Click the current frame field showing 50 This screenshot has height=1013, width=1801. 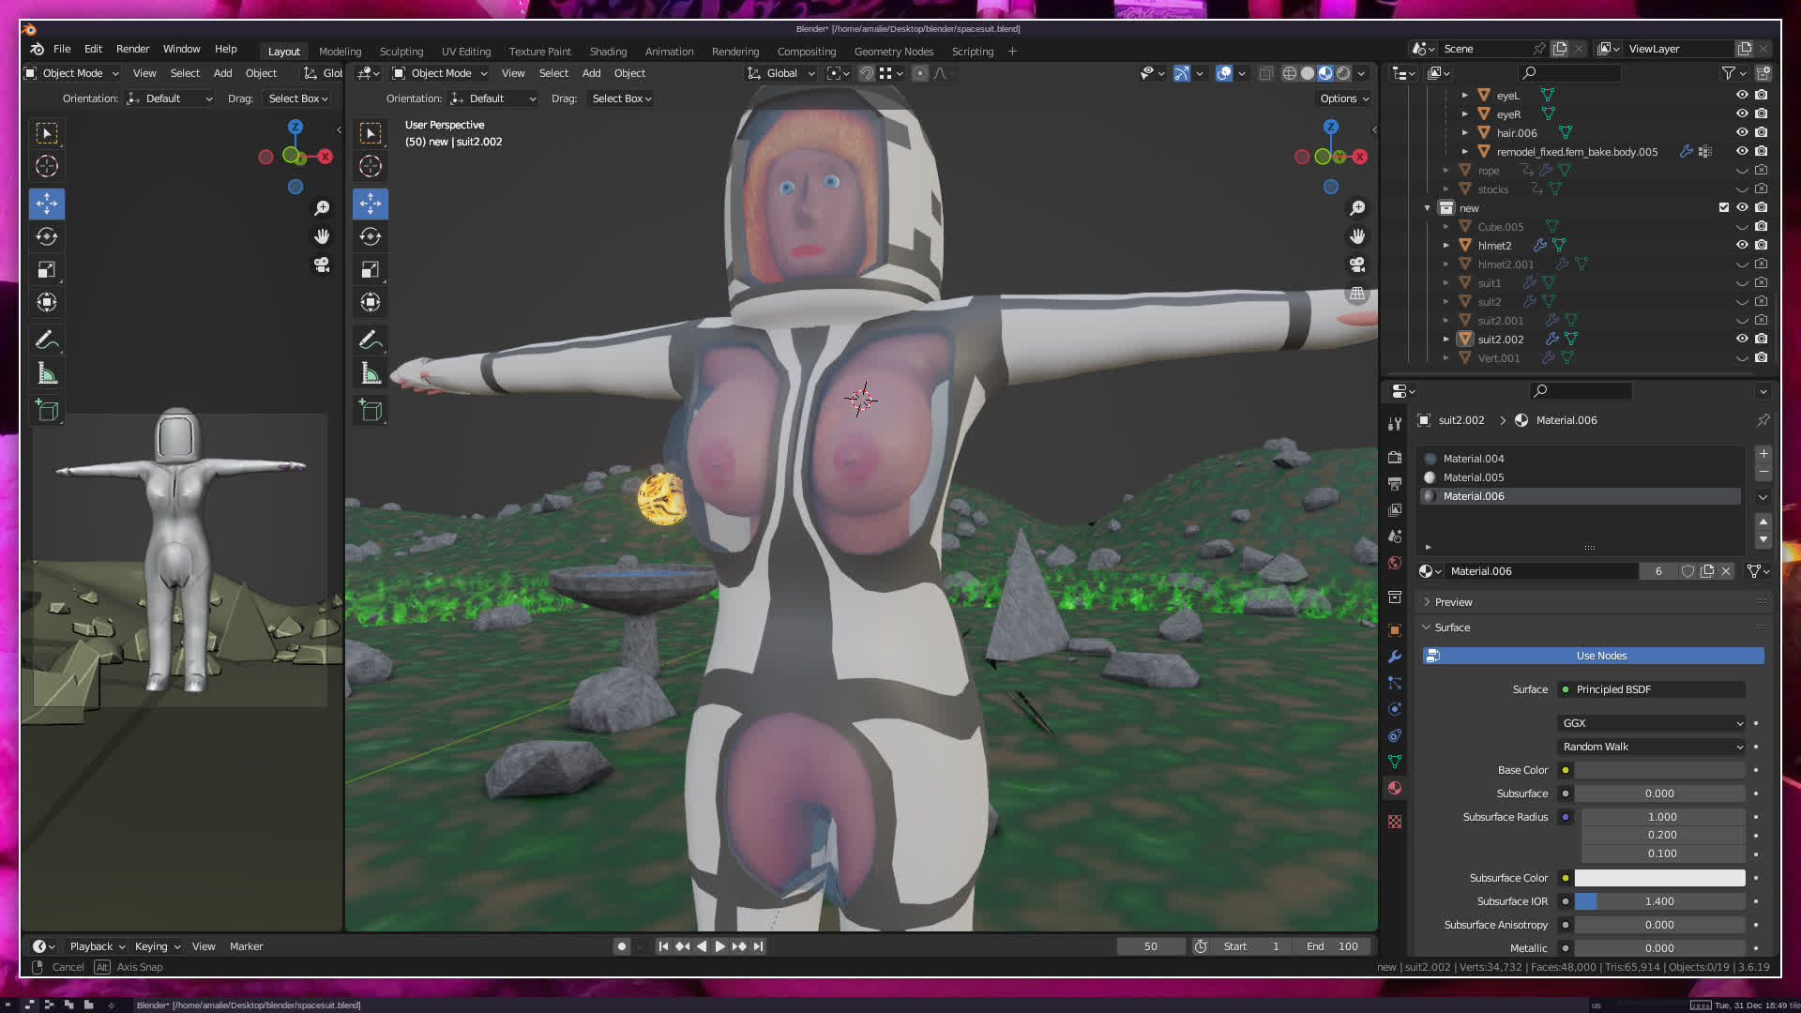click(x=1150, y=946)
